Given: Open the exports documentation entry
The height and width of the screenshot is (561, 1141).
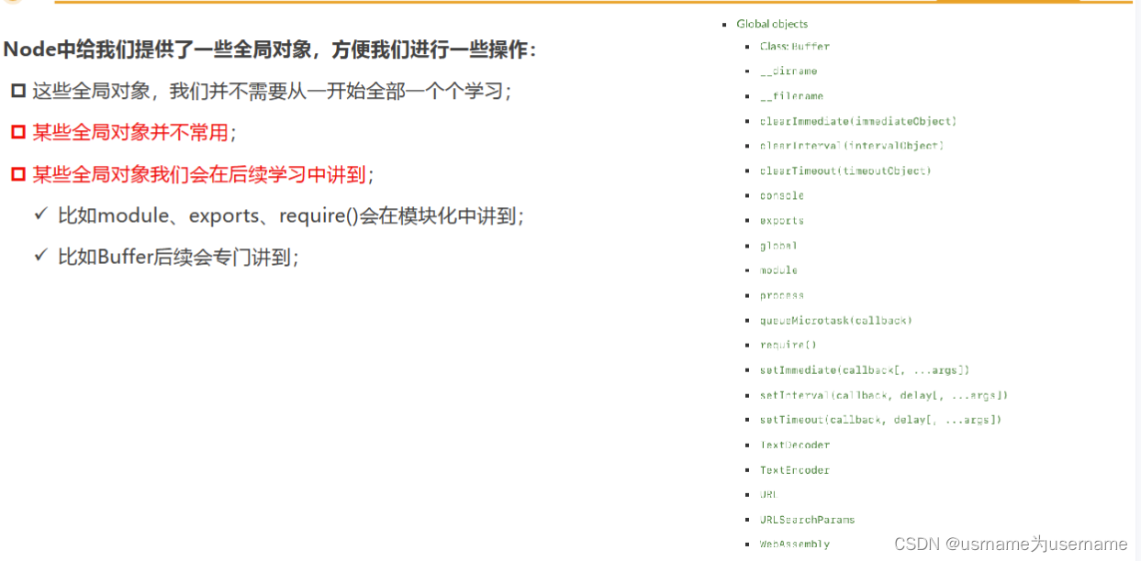Looking at the screenshot, I should click(x=780, y=220).
